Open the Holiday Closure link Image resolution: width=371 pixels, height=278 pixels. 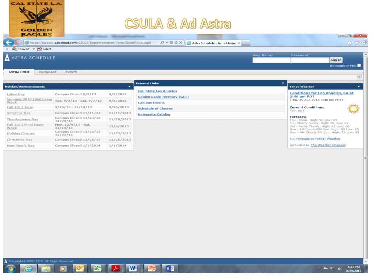(21, 133)
